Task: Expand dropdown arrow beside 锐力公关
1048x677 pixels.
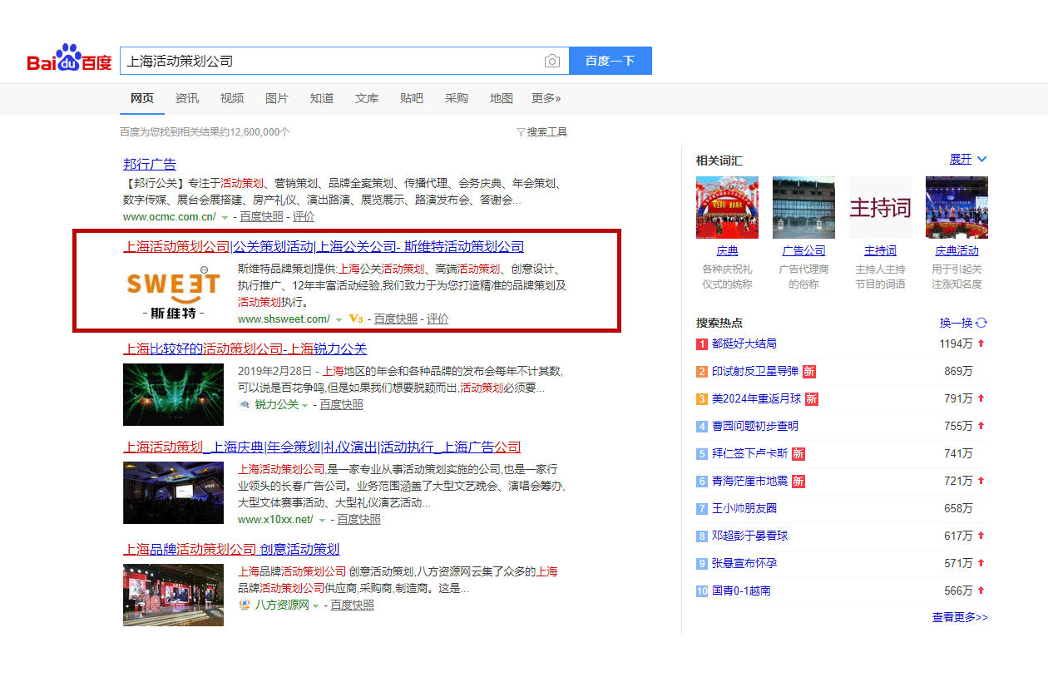Action: pos(305,405)
